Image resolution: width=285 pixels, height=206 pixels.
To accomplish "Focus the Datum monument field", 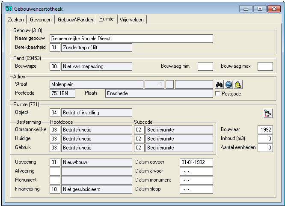I will pyautogui.click(x=196, y=180).
